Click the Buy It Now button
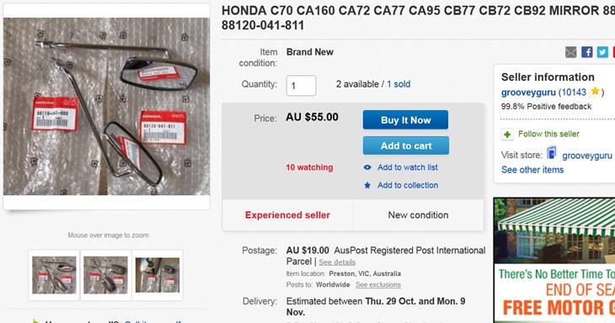 tap(405, 119)
